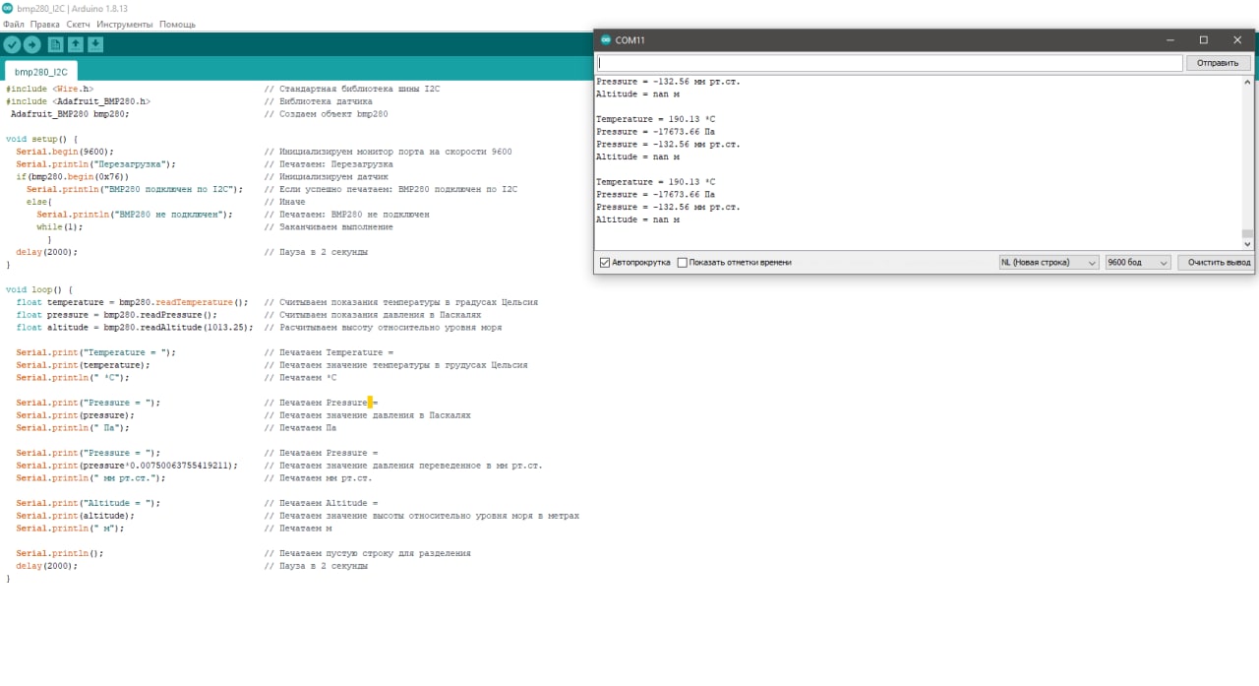
Task: Click the "void setup() {" line
Action: (x=41, y=139)
